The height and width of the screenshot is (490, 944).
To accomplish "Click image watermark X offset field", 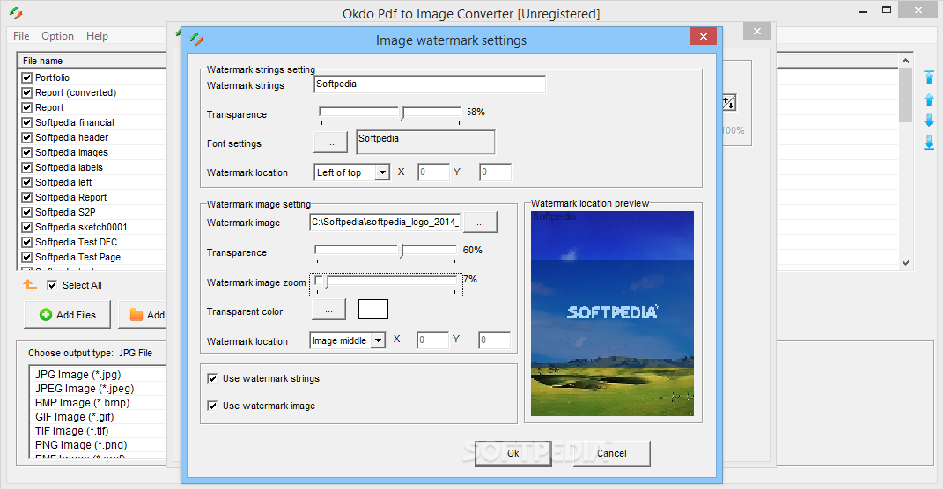I will point(433,340).
